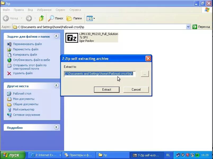Switch to 7-Zip self-extracting taskbar button
Viewport: 213px width, 159px height.
(x=147, y=155)
